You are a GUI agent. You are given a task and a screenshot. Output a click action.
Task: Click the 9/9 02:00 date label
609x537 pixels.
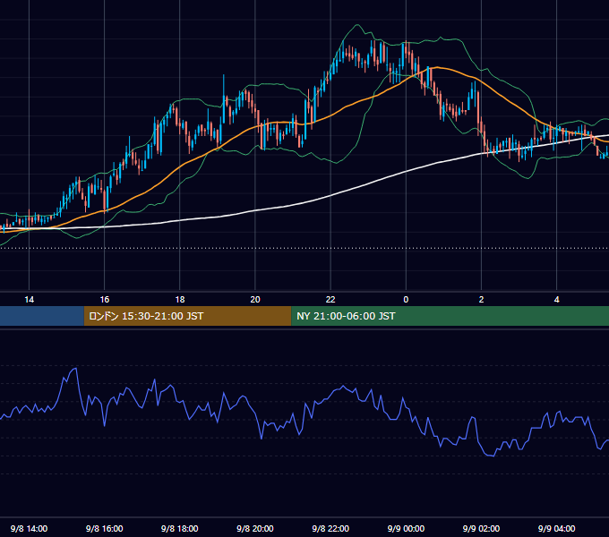481,528
